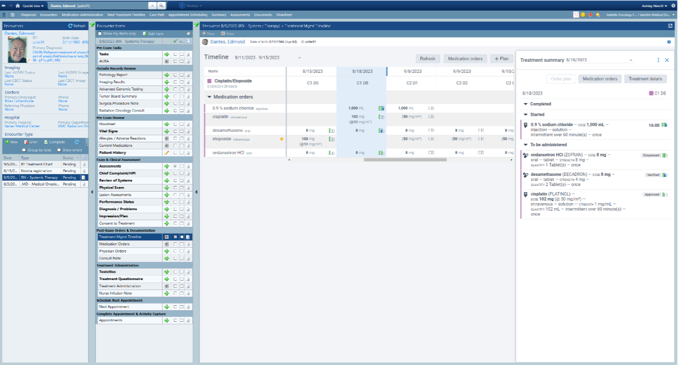Collapse the Medication orders section in the timeline

pos(210,97)
